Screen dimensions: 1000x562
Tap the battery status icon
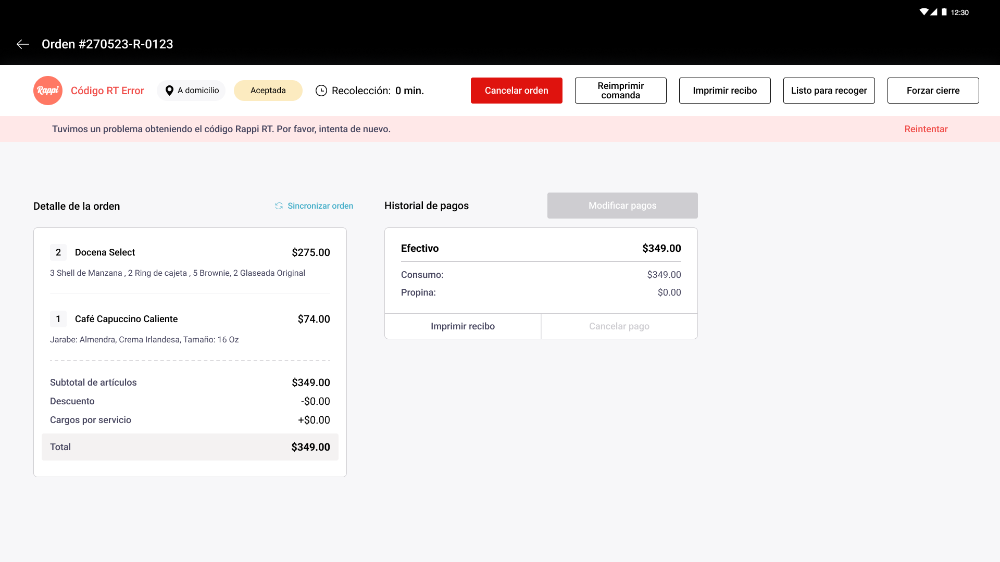pyautogui.click(x=944, y=12)
